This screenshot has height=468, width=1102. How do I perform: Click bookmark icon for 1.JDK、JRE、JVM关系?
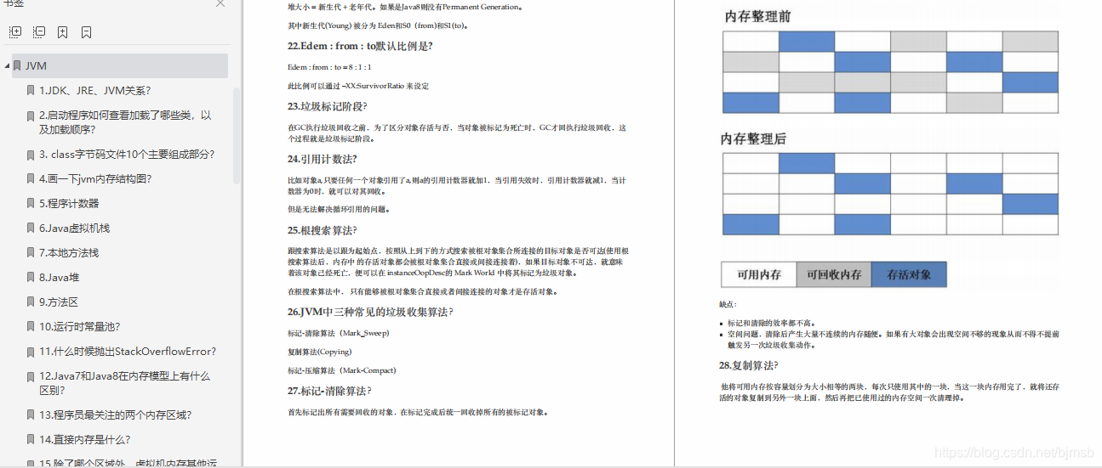[x=31, y=90]
